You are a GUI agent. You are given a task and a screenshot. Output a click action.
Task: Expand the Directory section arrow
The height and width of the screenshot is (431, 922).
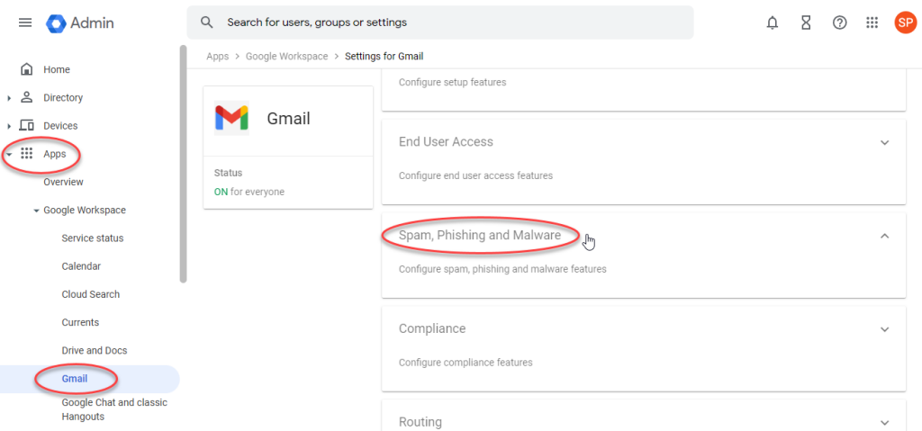point(9,98)
